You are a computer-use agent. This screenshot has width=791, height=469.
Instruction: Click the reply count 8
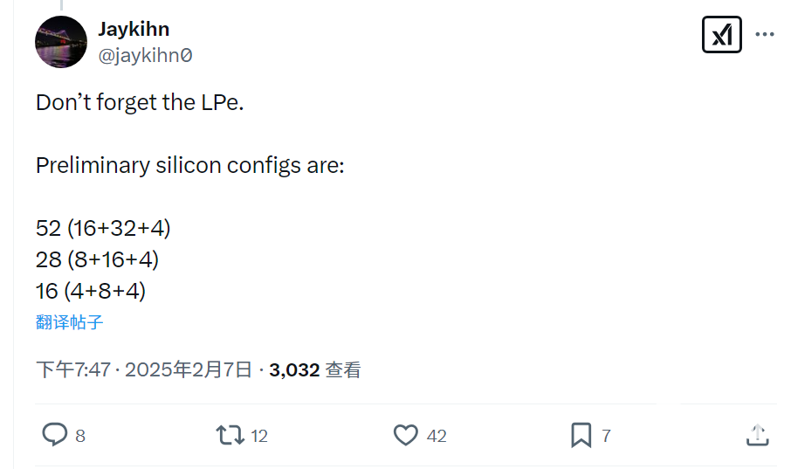coord(80,436)
